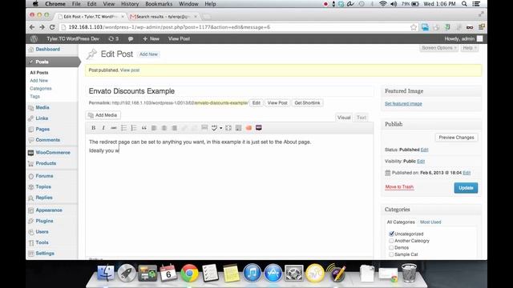
Task: Click the purple toolbar icon after orange
Action: click(258, 128)
